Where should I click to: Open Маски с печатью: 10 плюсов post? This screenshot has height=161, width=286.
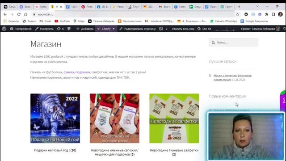click(x=232, y=77)
